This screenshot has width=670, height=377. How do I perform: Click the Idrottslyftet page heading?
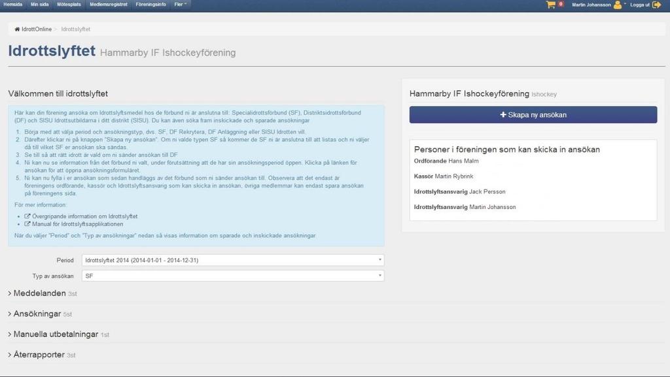pyautogui.click(x=52, y=51)
